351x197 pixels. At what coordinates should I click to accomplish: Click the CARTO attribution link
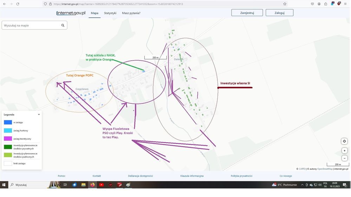coord(302,169)
